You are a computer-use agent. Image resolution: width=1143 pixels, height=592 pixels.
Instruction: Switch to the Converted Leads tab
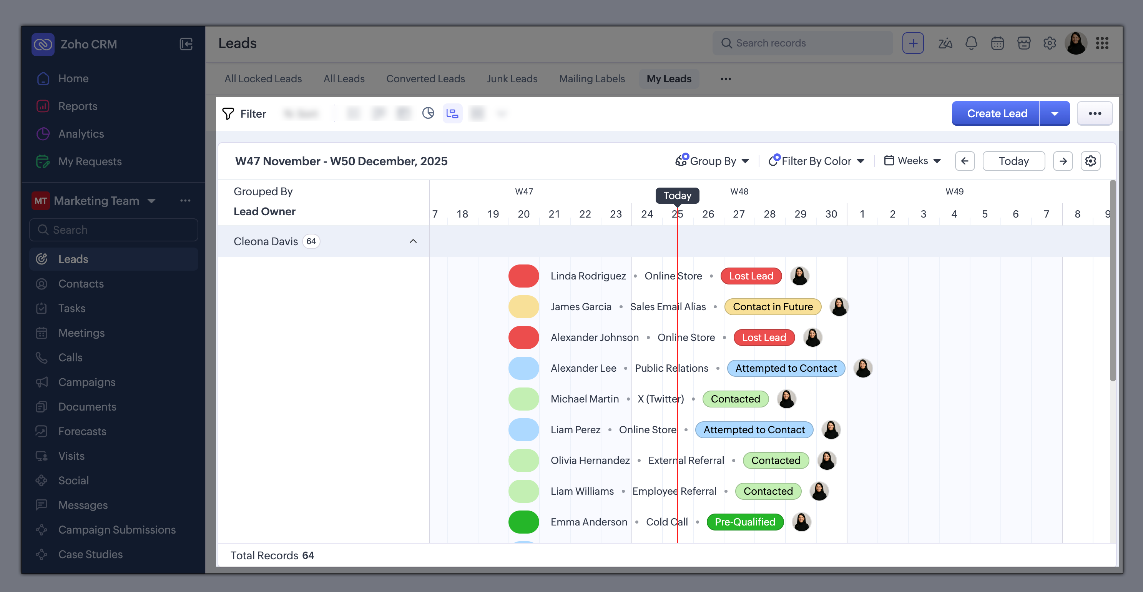(x=425, y=78)
